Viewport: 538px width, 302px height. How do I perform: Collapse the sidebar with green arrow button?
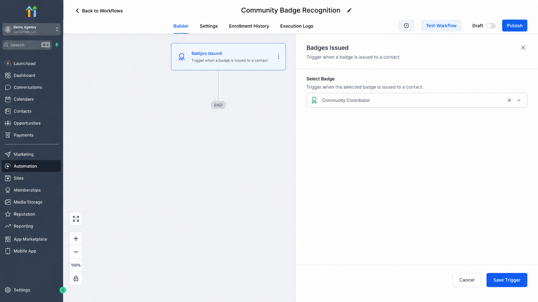point(63,290)
